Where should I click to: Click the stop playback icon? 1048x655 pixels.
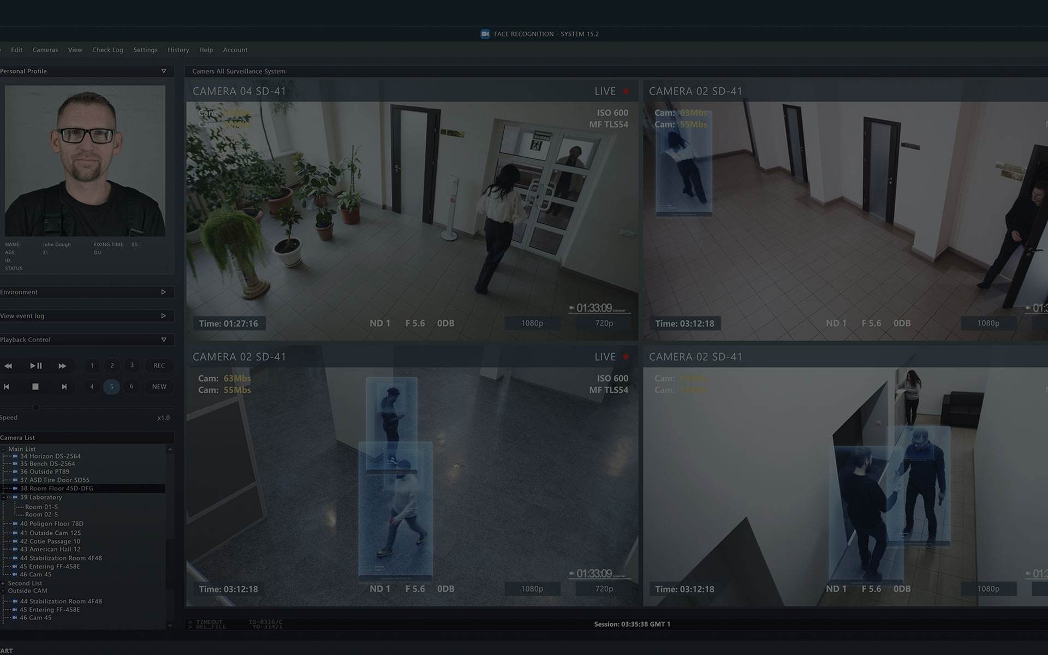[x=35, y=386]
